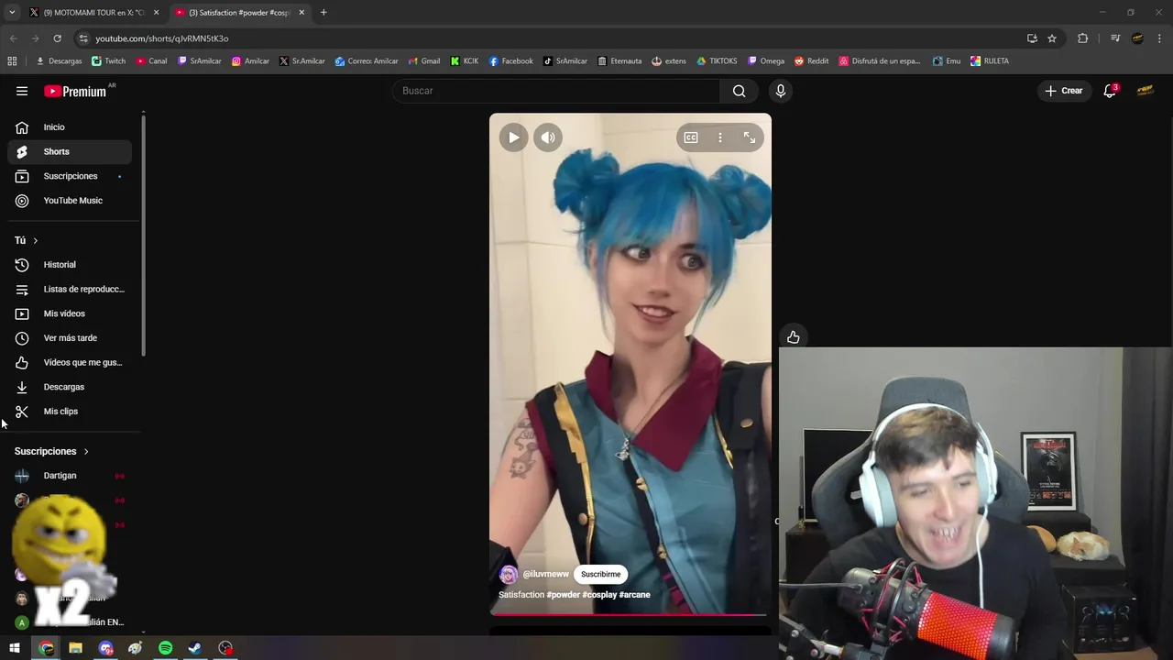Enter fullscreen on the Short
The width and height of the screenshot is (1173, 660).
click(x=750, y=137)
